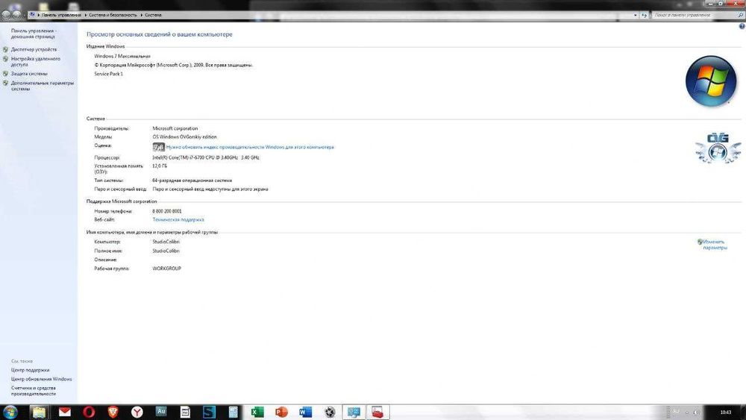The image size is (746, 420).
Task: Click the Windows 7 Максимальная edition text
Action: (122, 56)
